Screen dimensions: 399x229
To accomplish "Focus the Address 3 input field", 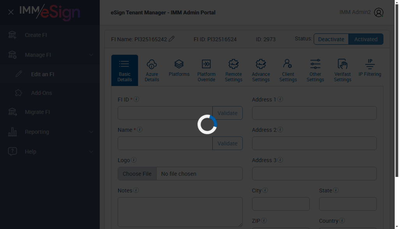I will click(314, 174).
